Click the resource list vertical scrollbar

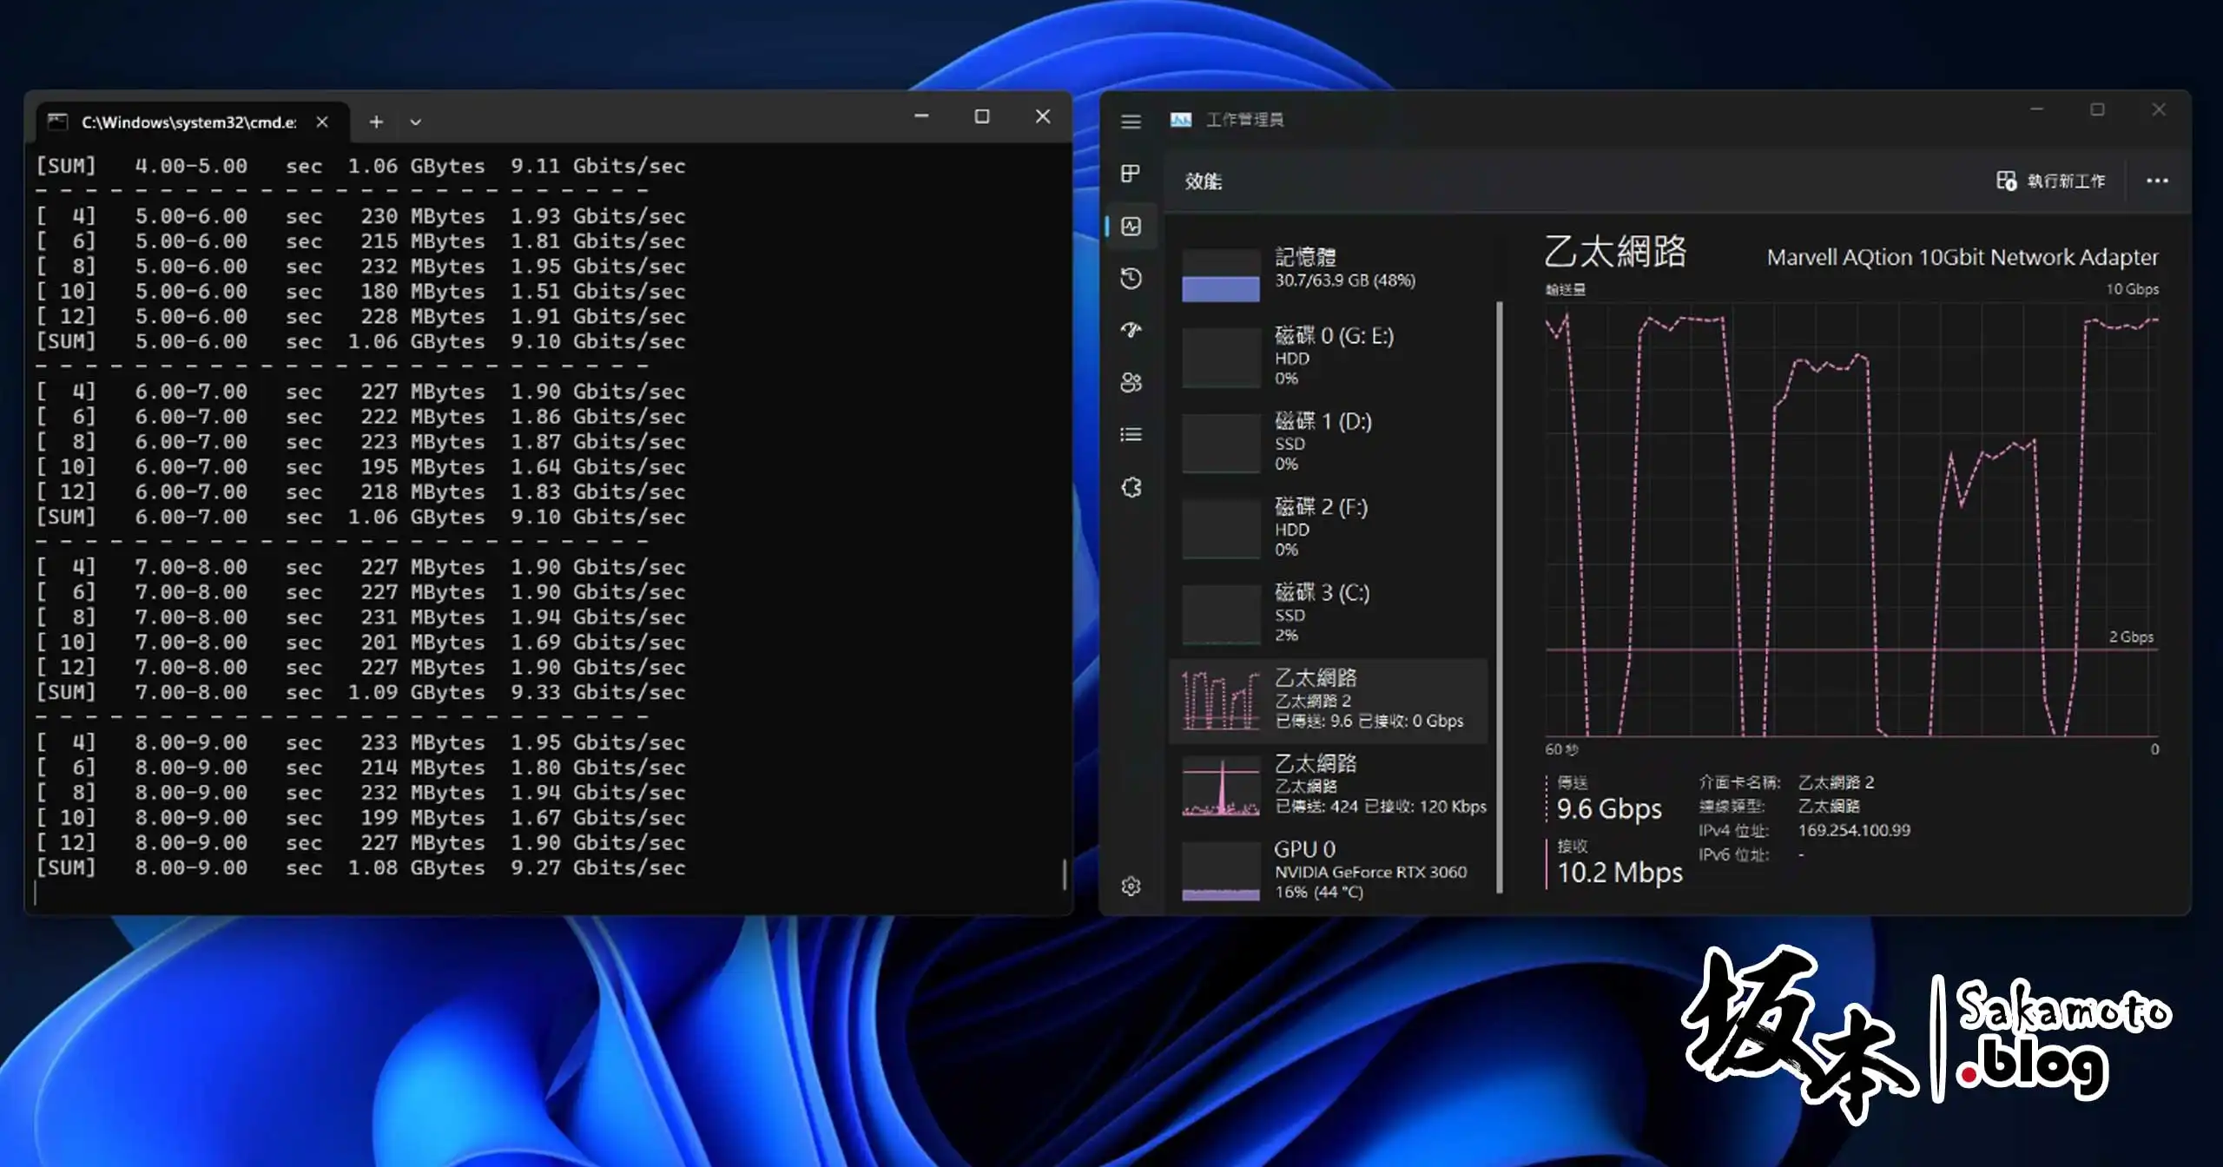tap(1499, 596)
